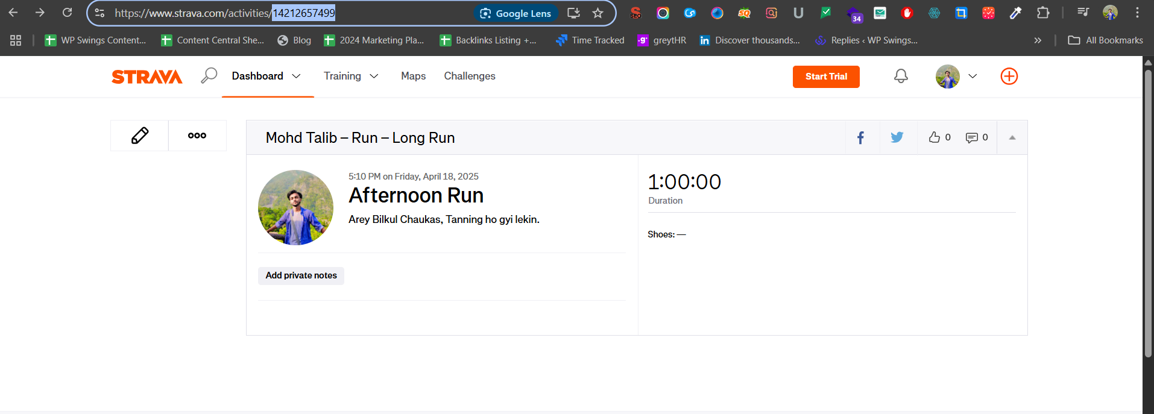
Task: Open the notifications bell
Action: click(901, 76)
